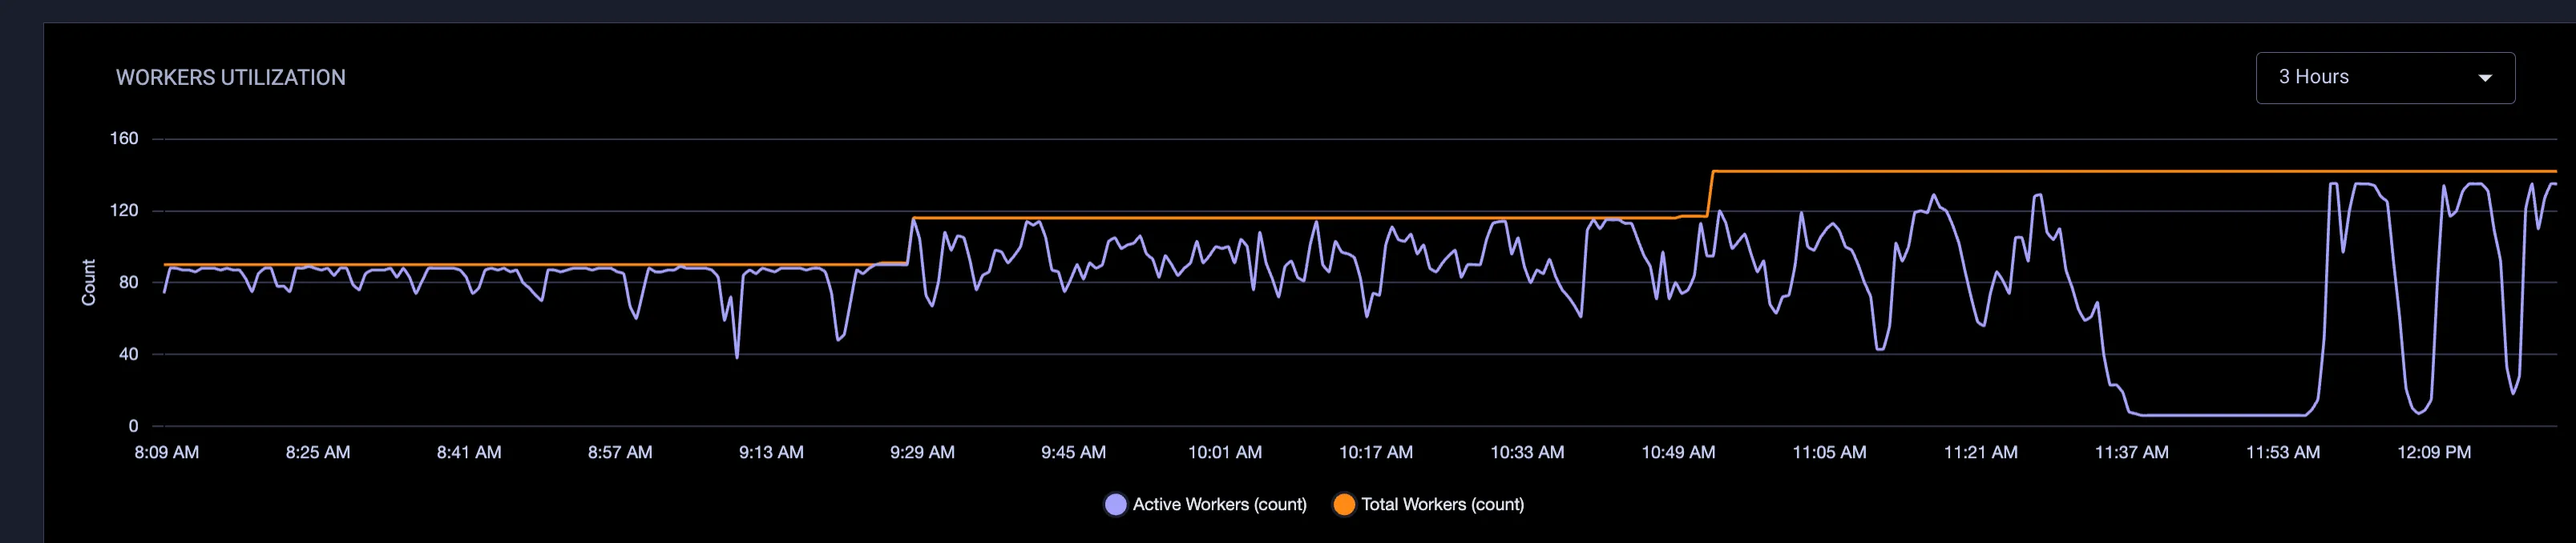Click the 8:25 AM x-axis label
The width and height of the screenshot is (2576, 543).
318,452
